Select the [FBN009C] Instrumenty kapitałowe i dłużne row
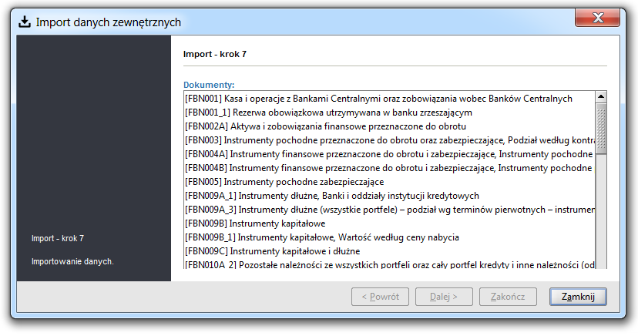Screen dimensions: 638x336 pyautogui.click(x=389, y=250)
